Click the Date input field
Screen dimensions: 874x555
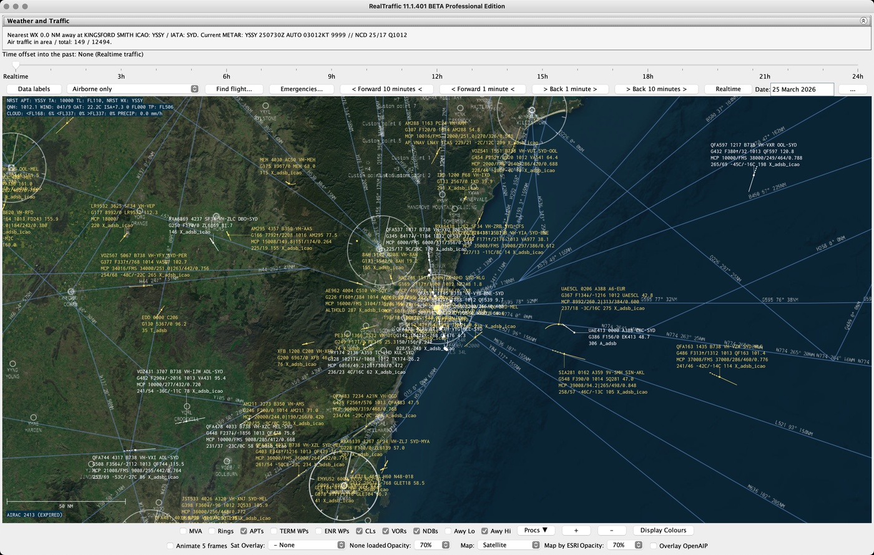coord(802,89)
